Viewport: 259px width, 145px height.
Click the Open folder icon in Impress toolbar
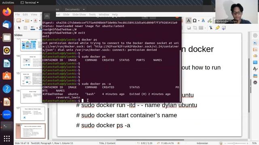(x=27, y=21)
